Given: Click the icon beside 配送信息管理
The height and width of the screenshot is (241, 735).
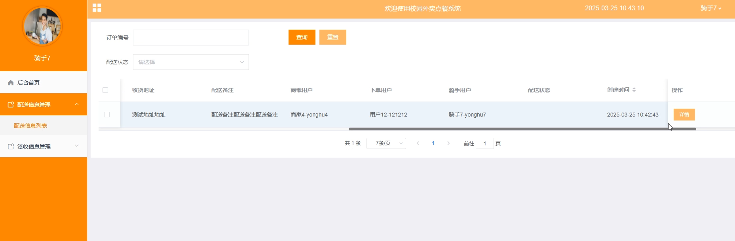Looking at the screenshot, I should pyautogui.click(x=11, y=105).
